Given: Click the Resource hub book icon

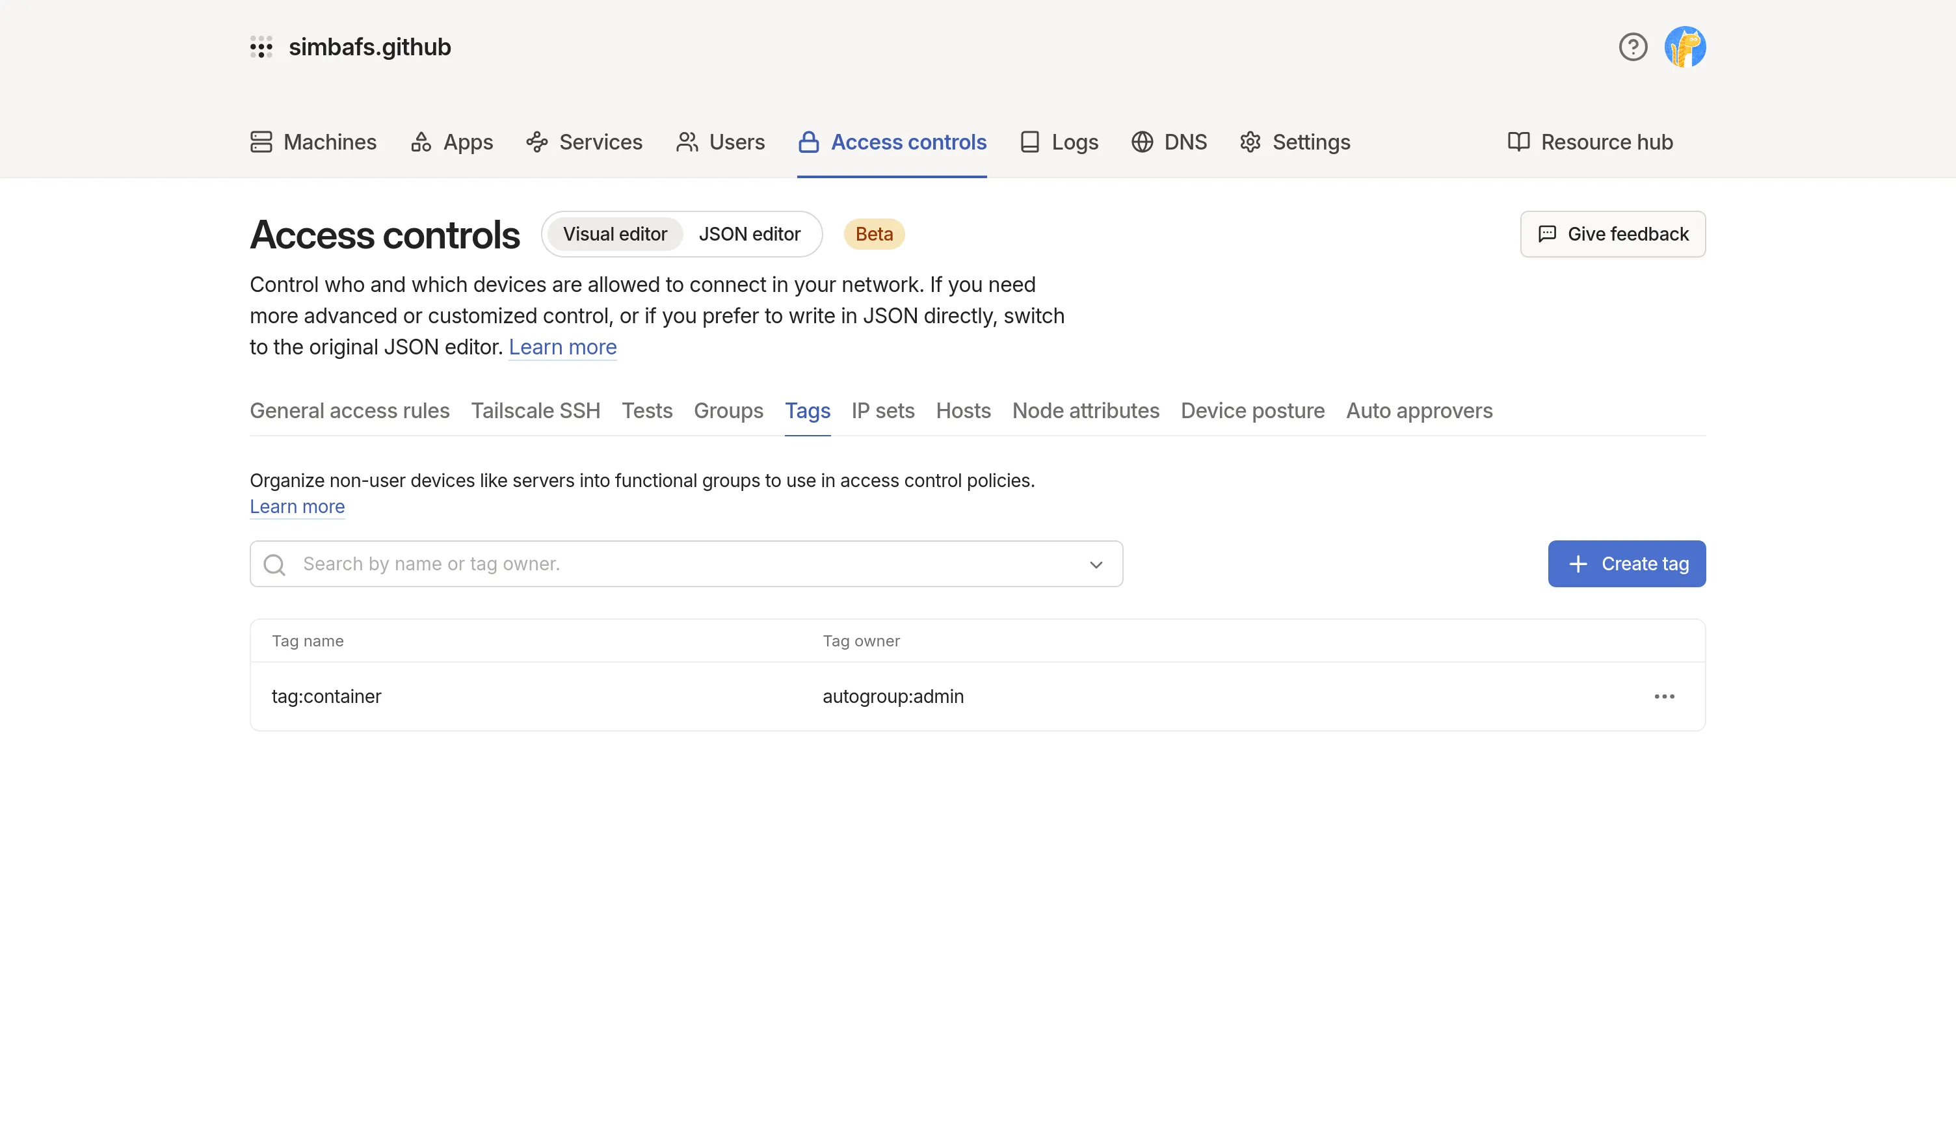Looking at the screenshot, I should (1518, 142).
